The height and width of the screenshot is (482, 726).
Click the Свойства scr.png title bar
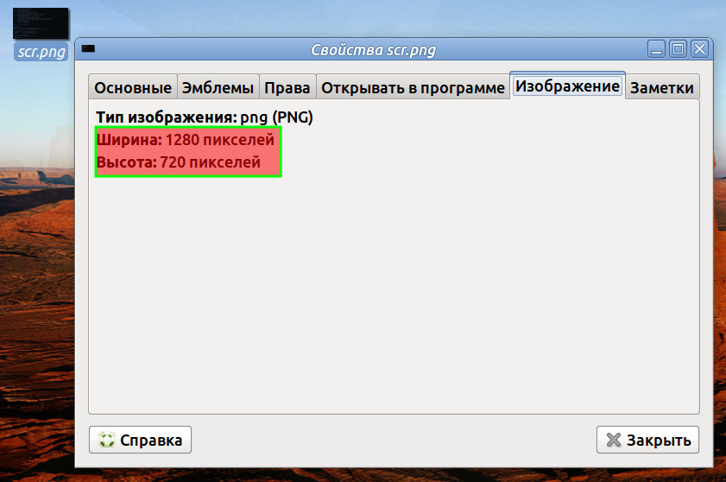pos(373,49)
